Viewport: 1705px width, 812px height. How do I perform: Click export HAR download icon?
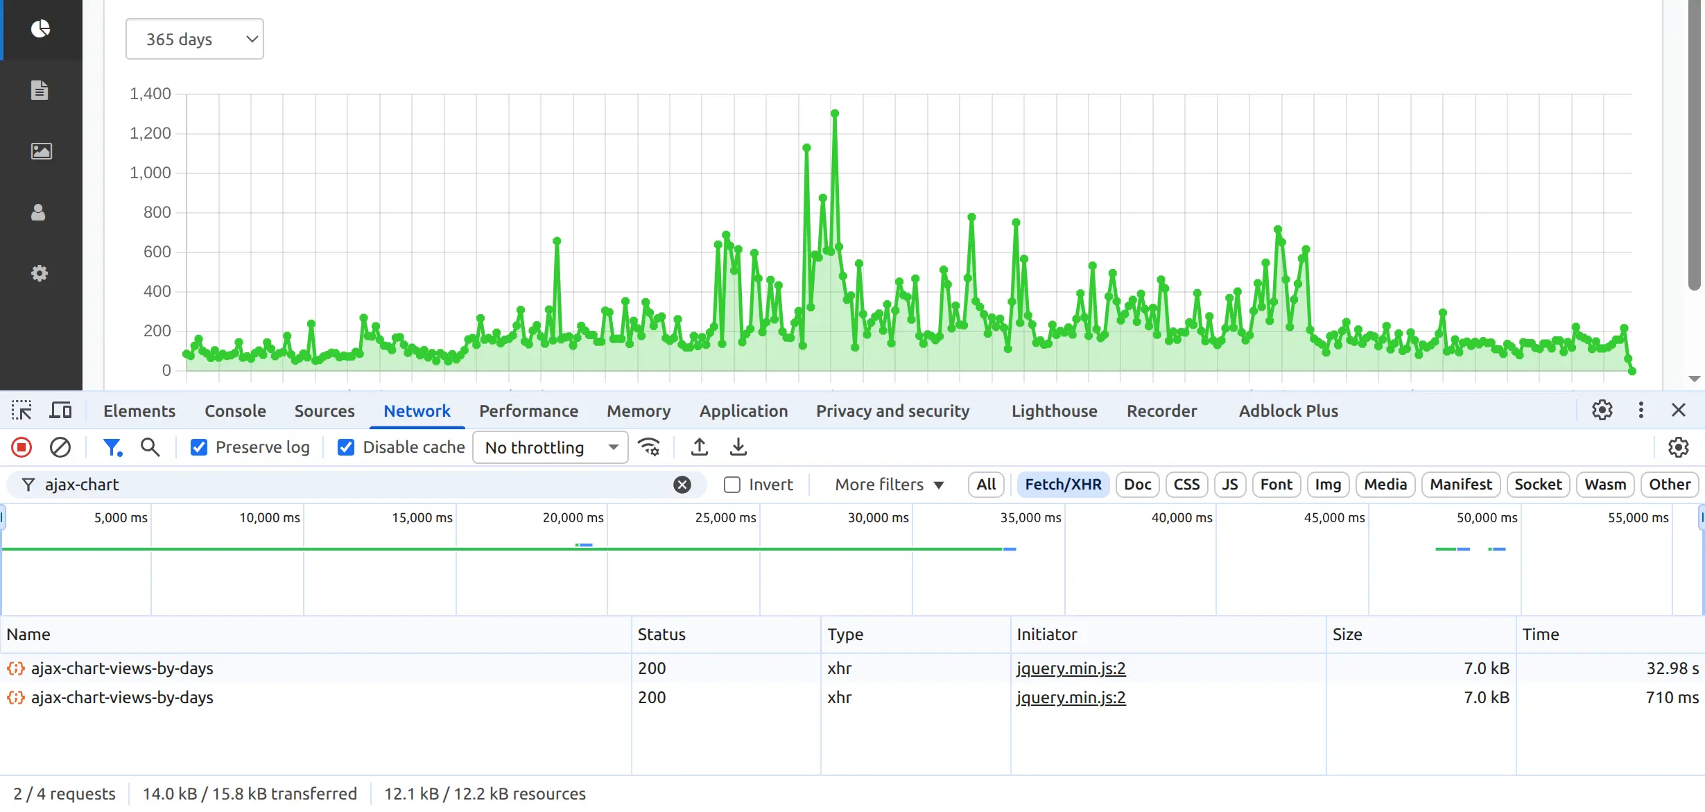pos(738,447)
